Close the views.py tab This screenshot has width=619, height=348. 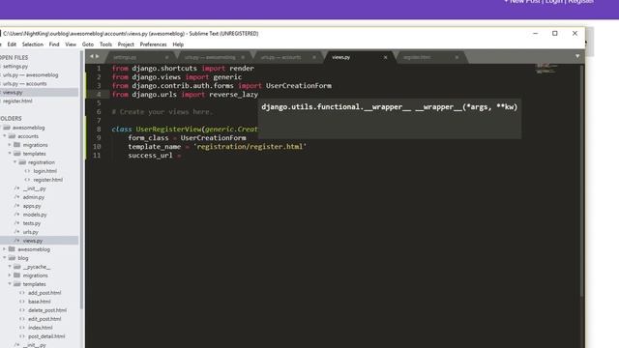tap(385, 58)
